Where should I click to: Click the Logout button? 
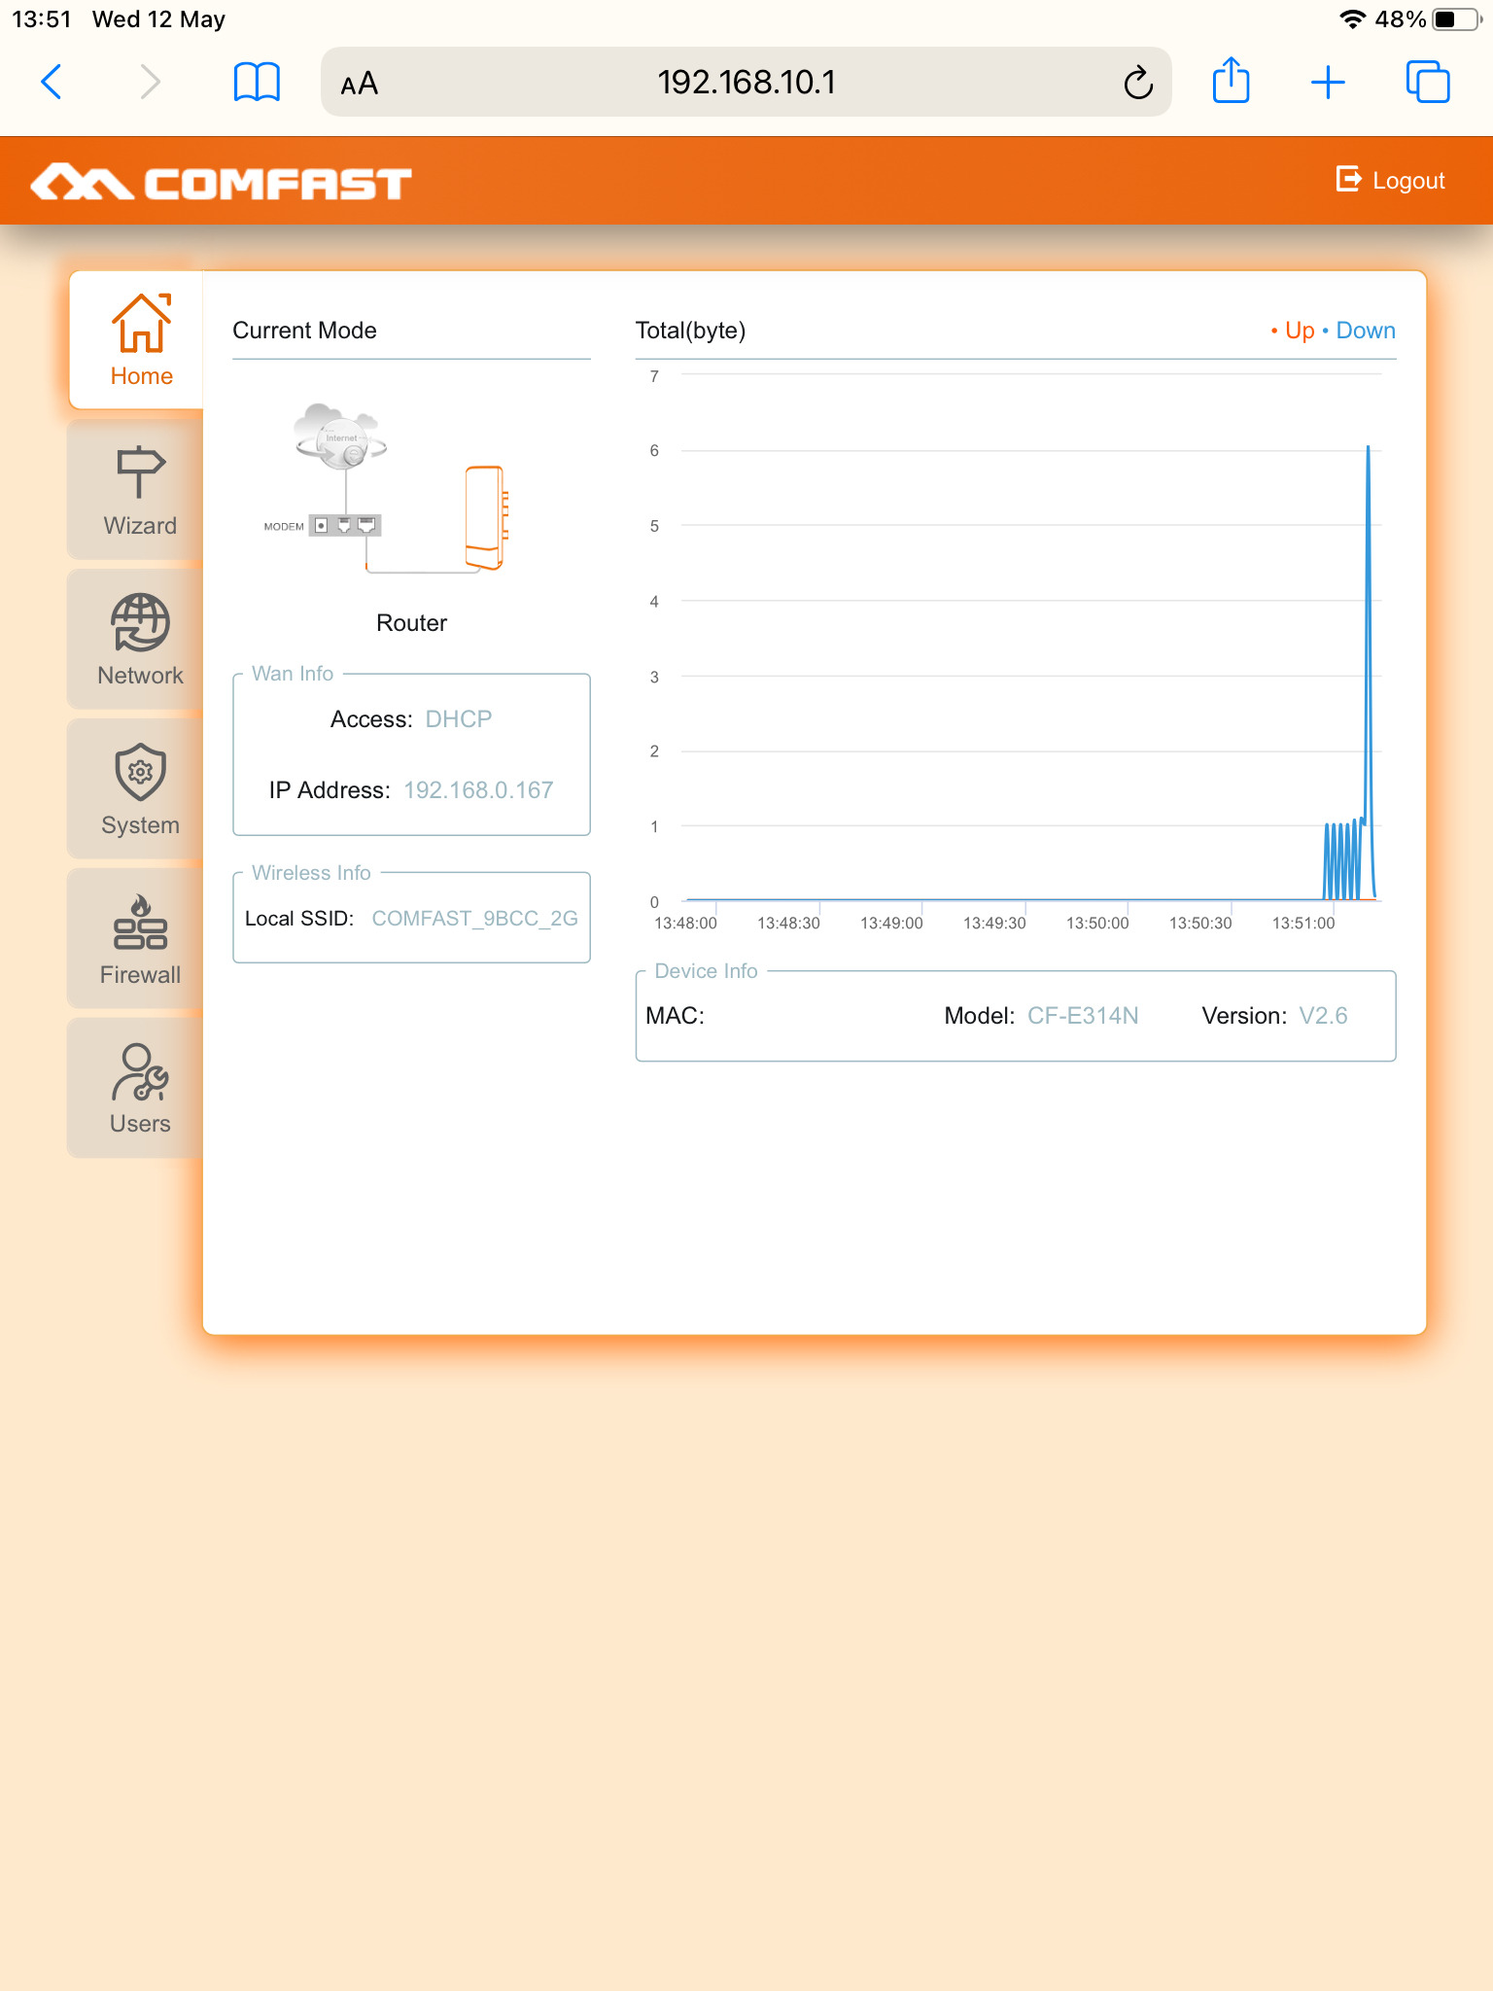[1391, 181]
